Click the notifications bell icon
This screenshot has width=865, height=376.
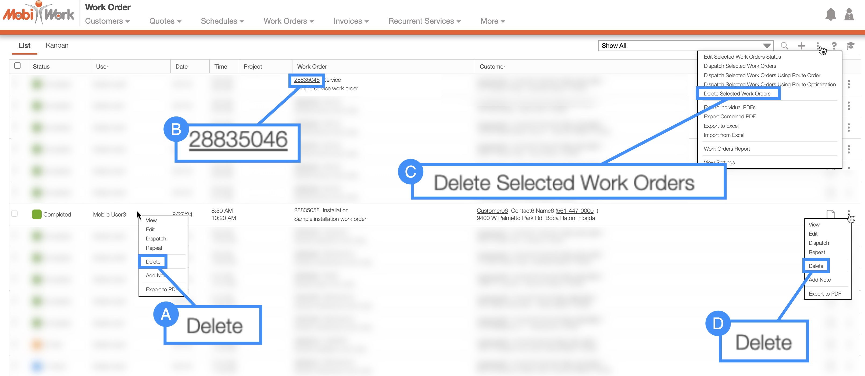[x=830, y=15]
